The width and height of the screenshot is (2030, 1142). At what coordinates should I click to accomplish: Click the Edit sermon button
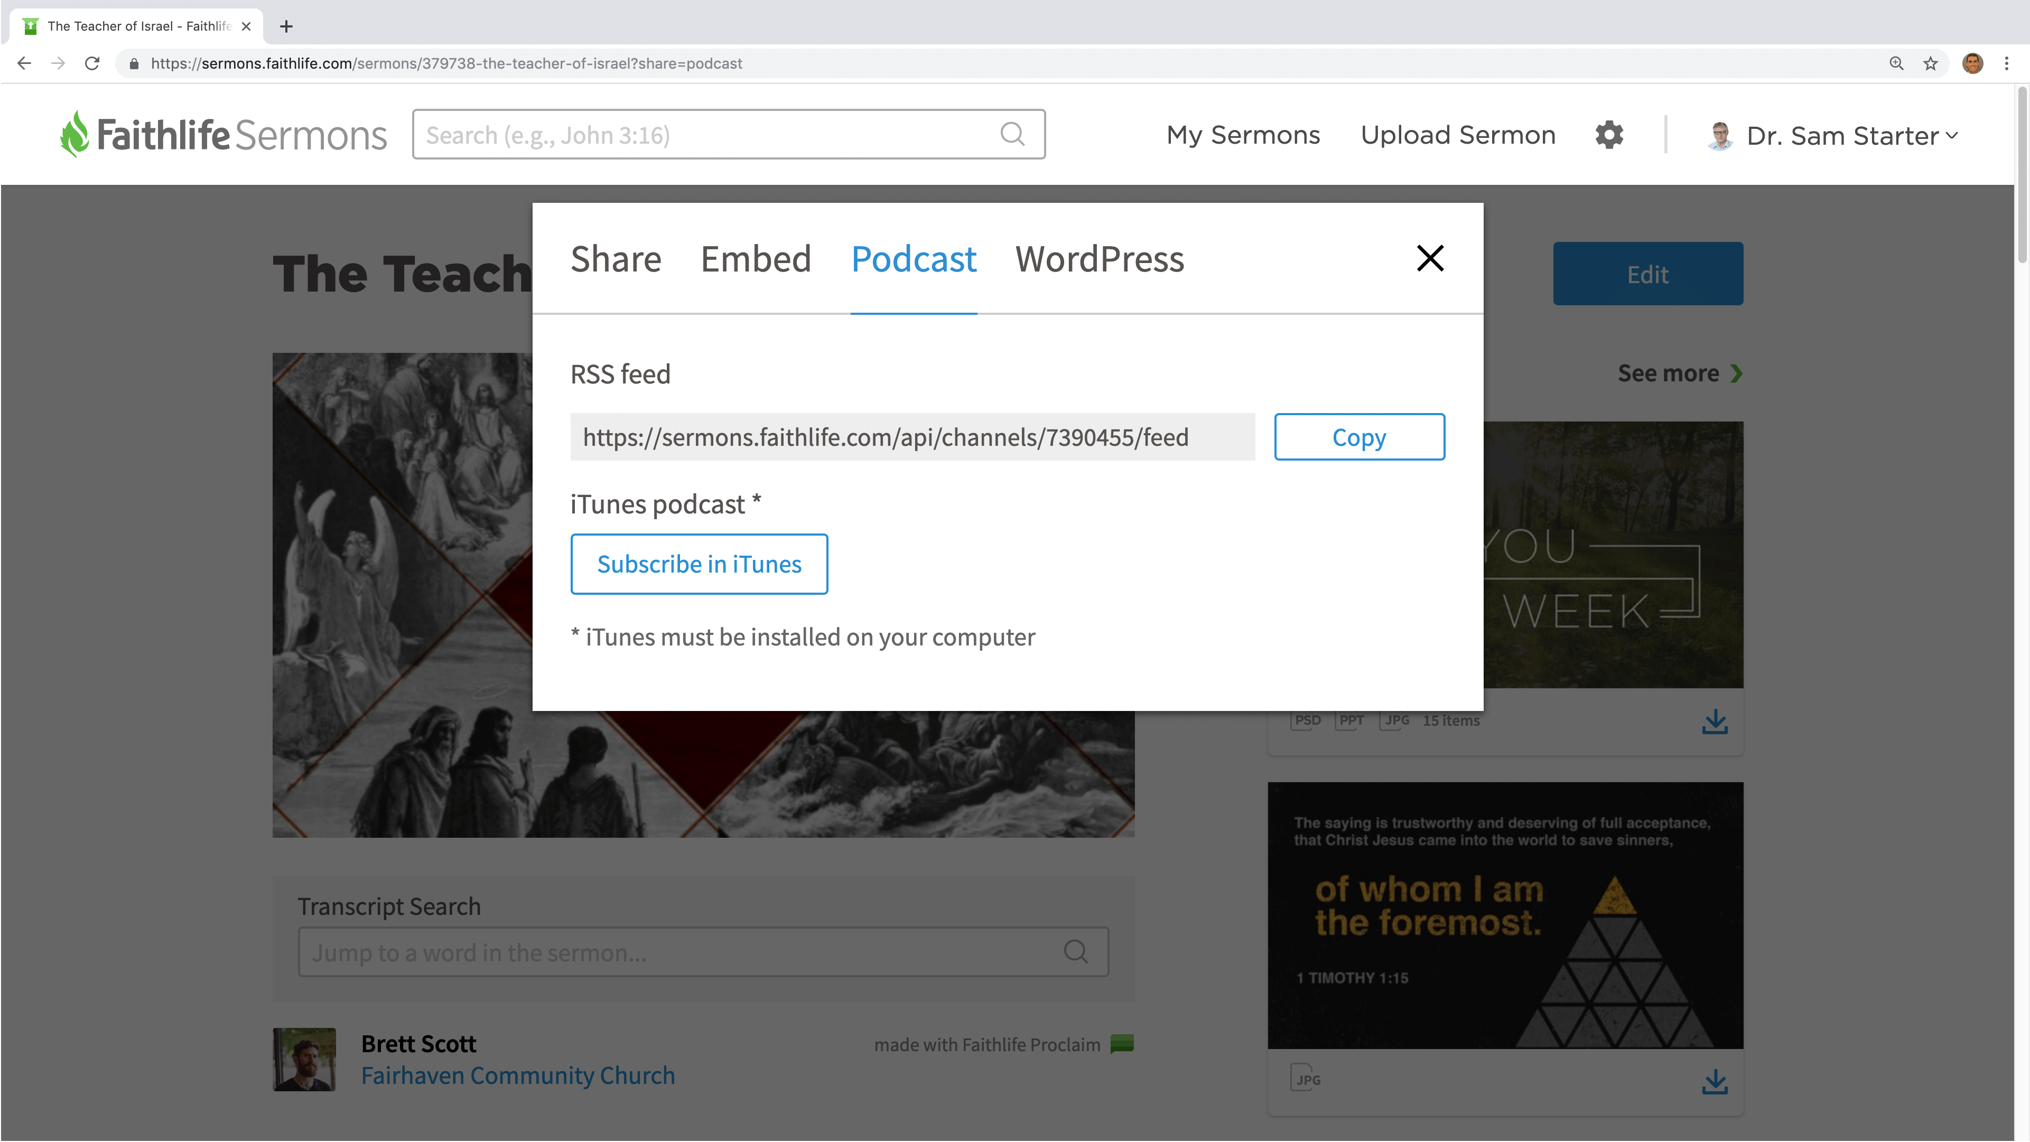pyautogui.click(x=1648, y=273)
